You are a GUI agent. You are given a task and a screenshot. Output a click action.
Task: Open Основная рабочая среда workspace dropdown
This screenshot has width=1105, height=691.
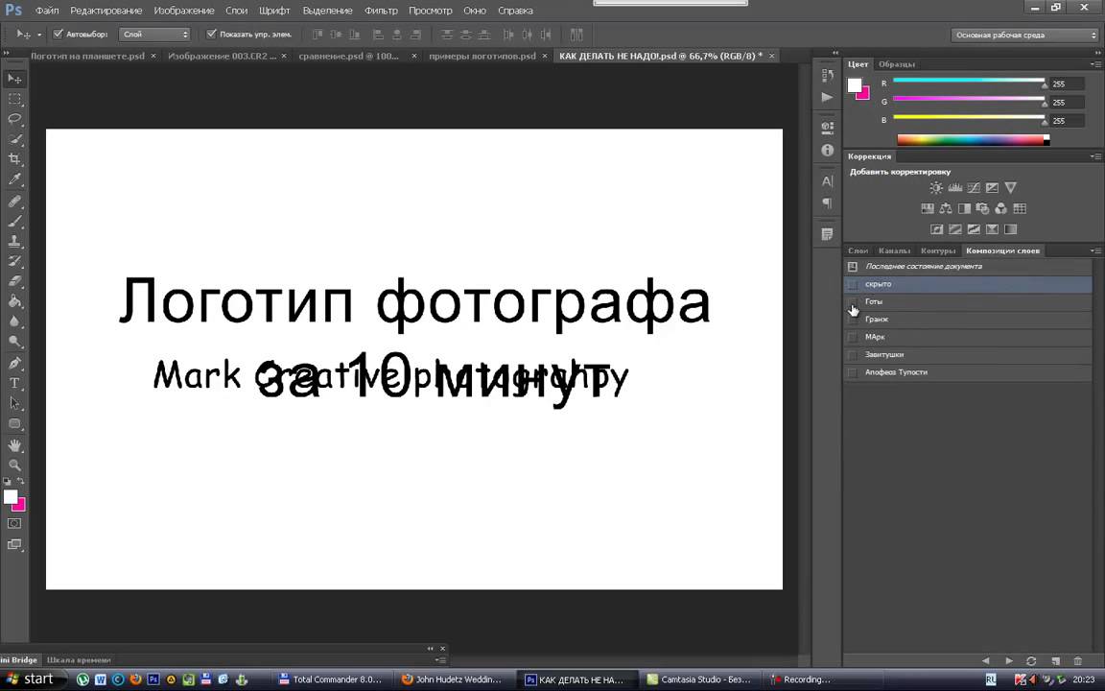1024,35
